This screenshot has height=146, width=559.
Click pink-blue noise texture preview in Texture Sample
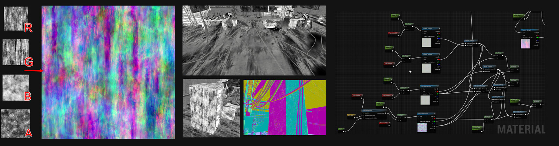tap(422, 127)
